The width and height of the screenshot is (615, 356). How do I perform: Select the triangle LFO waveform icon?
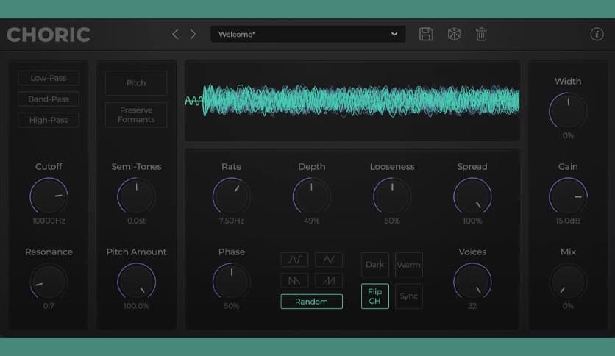tap(329, 259)
